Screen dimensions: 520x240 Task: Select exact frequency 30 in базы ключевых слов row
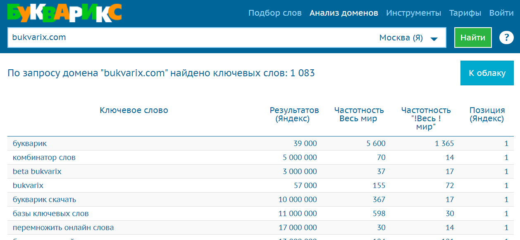450,214
